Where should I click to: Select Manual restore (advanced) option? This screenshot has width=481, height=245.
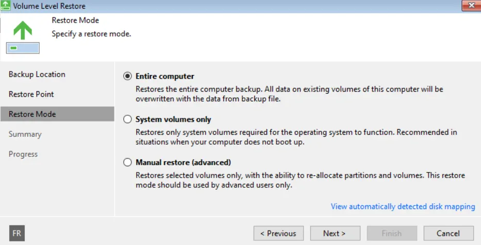pyautogui.click(x=127, y=162)
